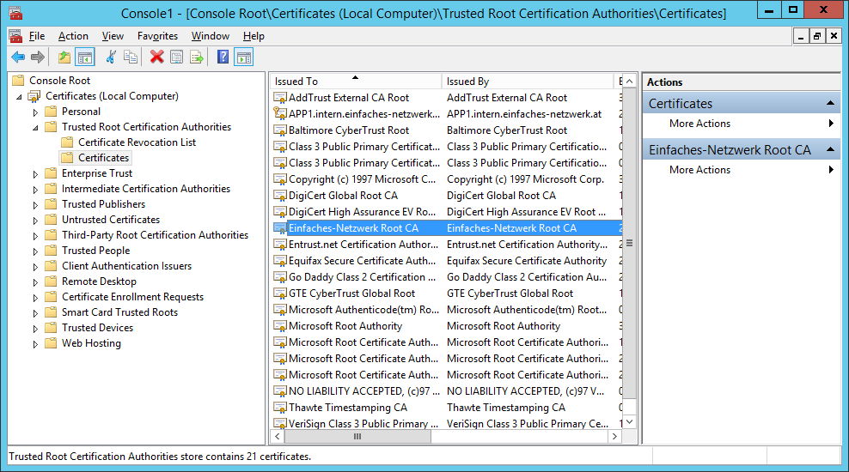This screenshot has height=472, width=849.
Task: Collapse Trusted Root Certification Authorities node
Action: pos(35,127)
